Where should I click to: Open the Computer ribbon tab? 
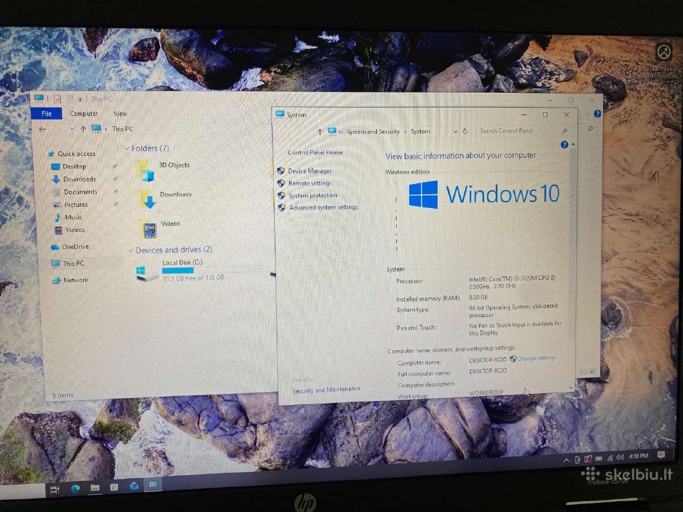point(84,114)
